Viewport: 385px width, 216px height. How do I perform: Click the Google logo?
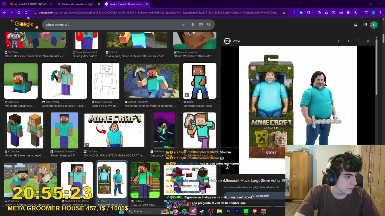point(24,24)
